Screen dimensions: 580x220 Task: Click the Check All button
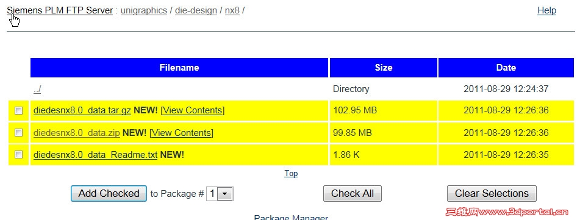352,193
